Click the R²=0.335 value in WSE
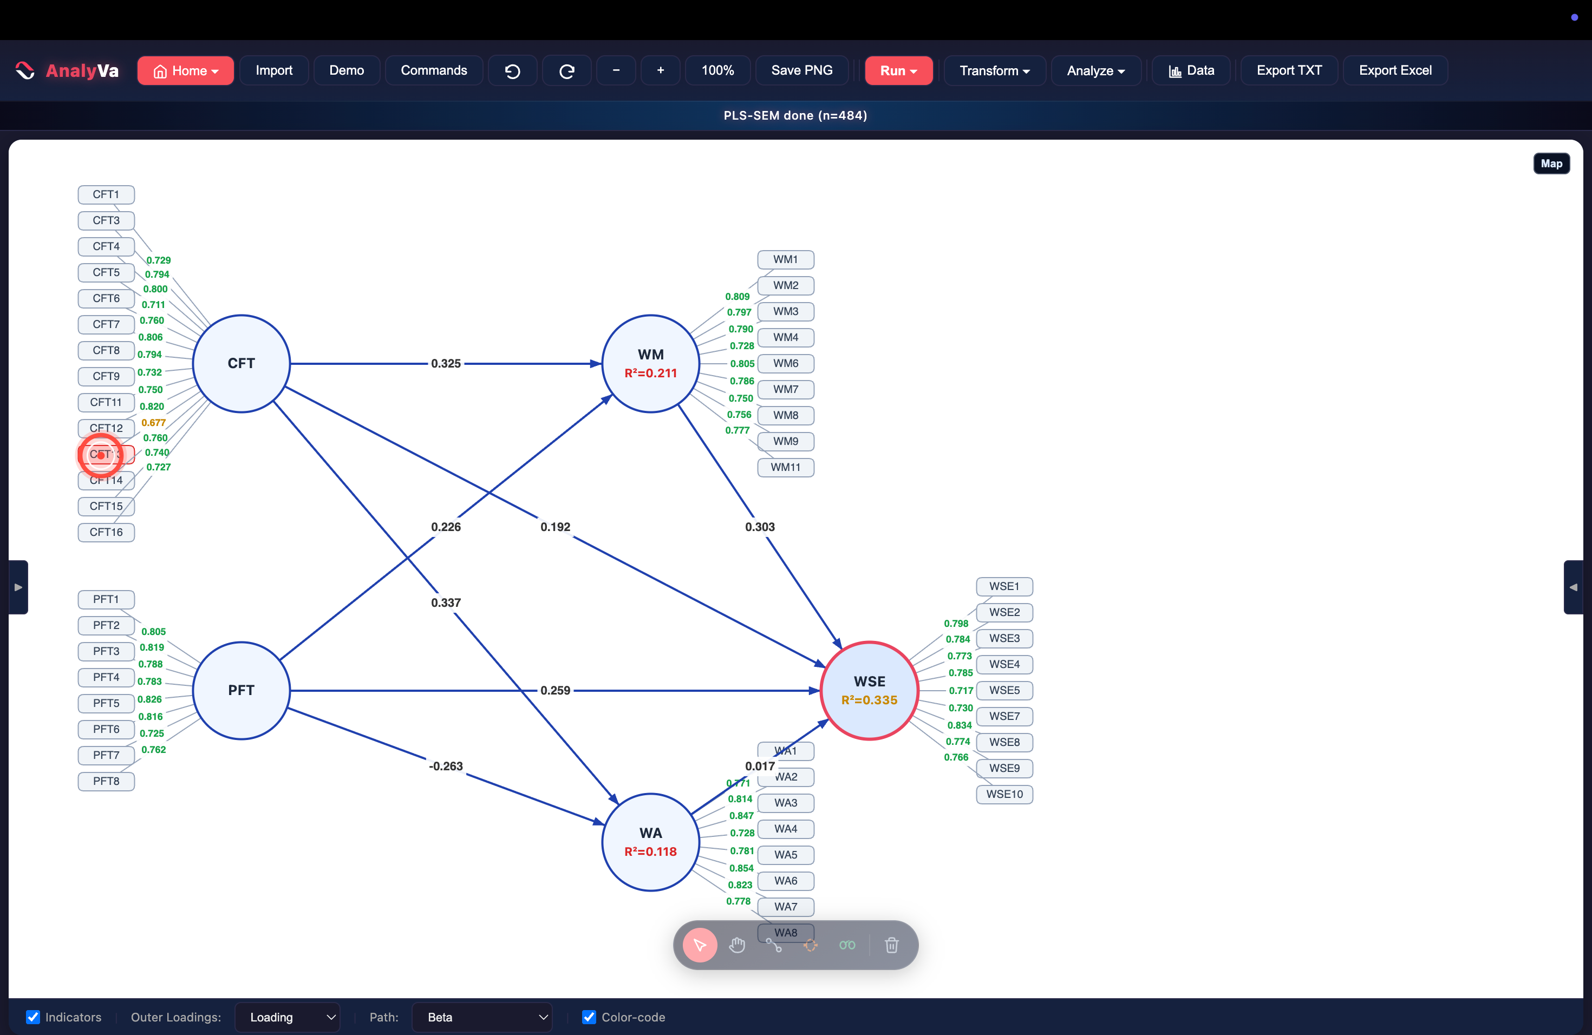This screenshot has width=1592, height=1035. [x=870, y=700]
